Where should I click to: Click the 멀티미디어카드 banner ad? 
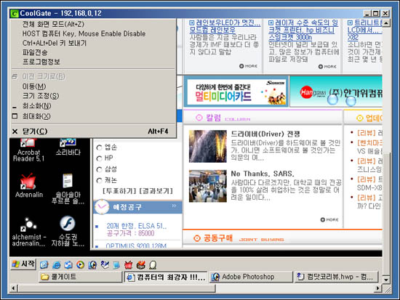236,92
